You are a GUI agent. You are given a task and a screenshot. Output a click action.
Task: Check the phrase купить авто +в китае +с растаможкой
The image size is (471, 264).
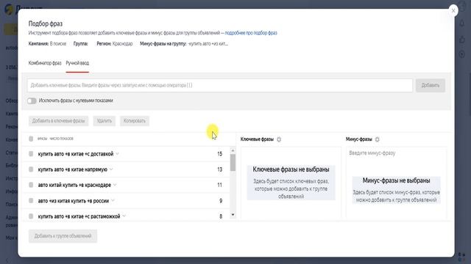point(31,216)
